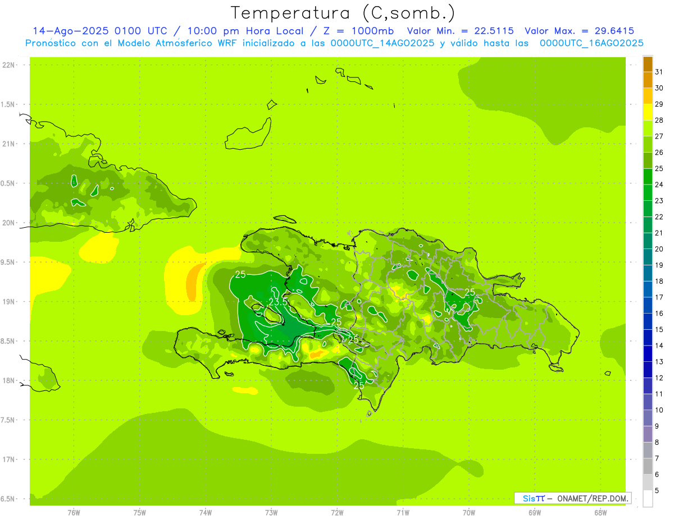Select the '8.5N' latitude tick label
Image resolution: width=674 pixels, height=520 pixels.
point(8,341)
